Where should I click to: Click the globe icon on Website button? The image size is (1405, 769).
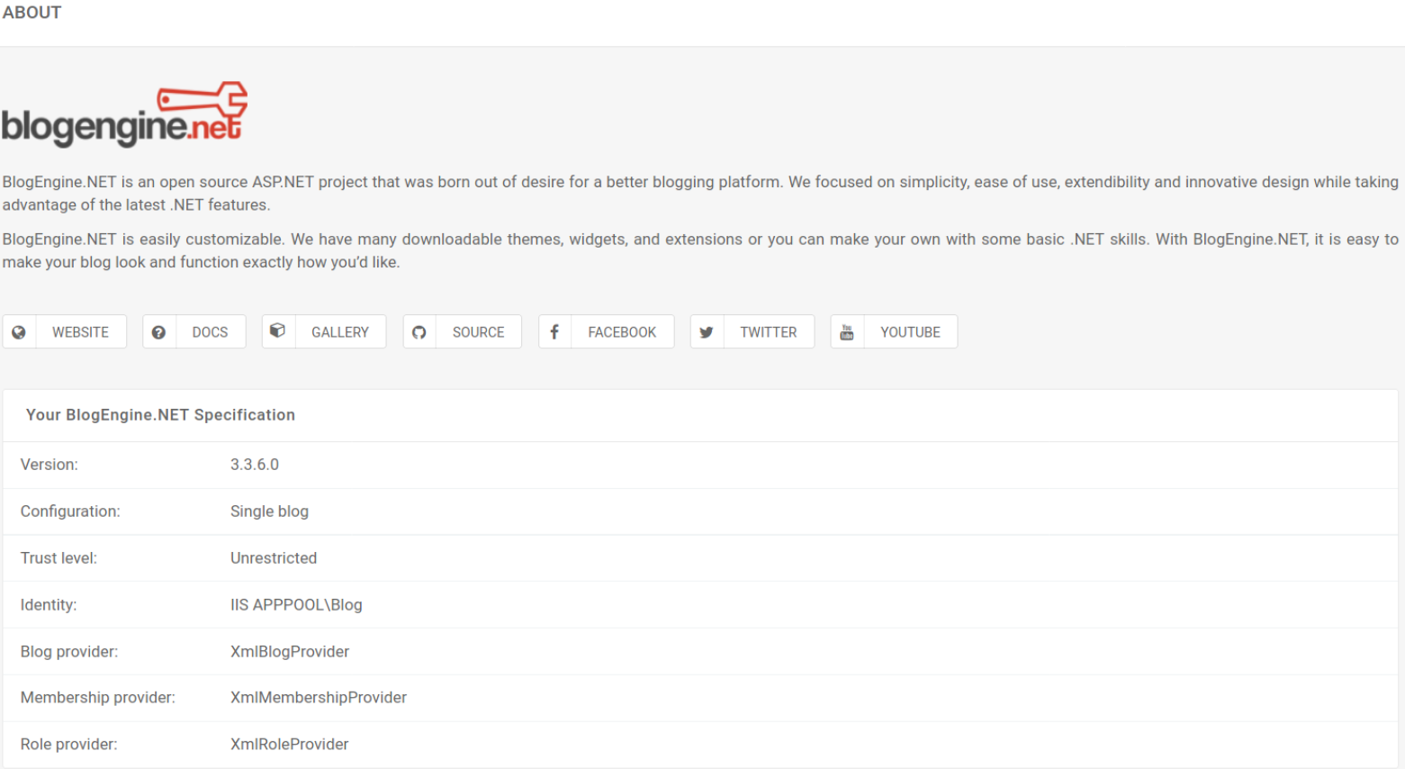[x=19, y=332]
